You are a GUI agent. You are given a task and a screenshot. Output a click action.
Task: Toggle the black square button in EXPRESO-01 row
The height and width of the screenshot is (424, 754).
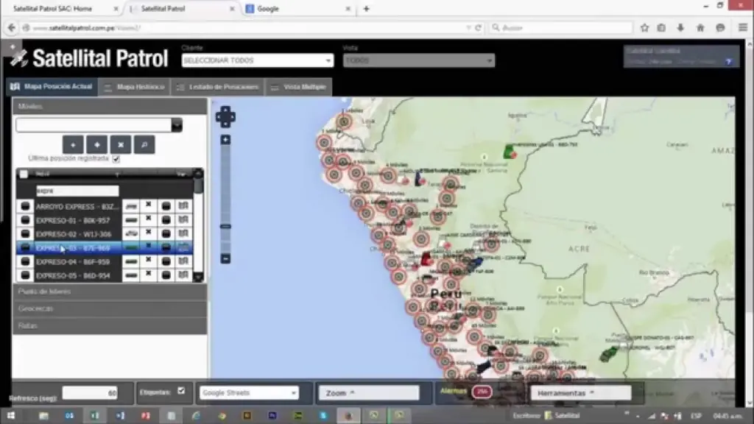click(x=166, y=220)
